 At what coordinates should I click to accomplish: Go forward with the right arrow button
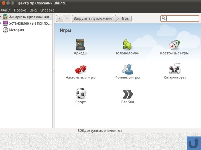pos(67,18)
